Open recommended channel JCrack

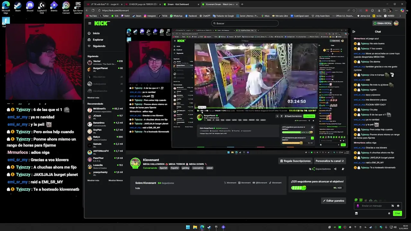[x=105, y=117]
